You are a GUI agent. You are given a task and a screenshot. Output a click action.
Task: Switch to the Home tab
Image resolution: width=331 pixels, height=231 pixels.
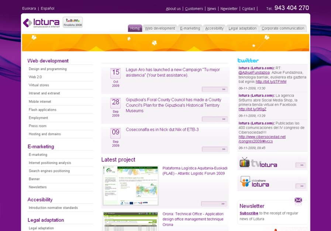point(134,28)
